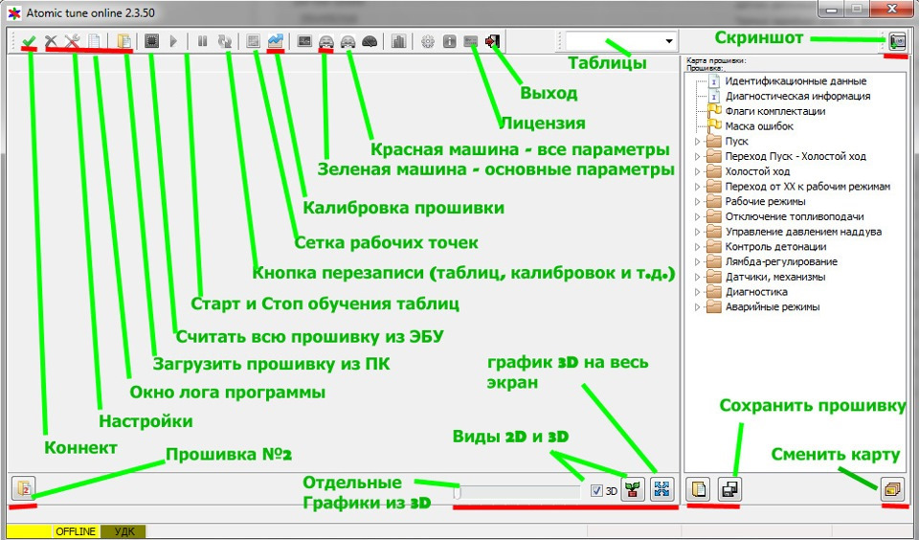The image size is (919, 540).
Task: Expand the Холостой ход folder arrow
Action: click(697, 171)
